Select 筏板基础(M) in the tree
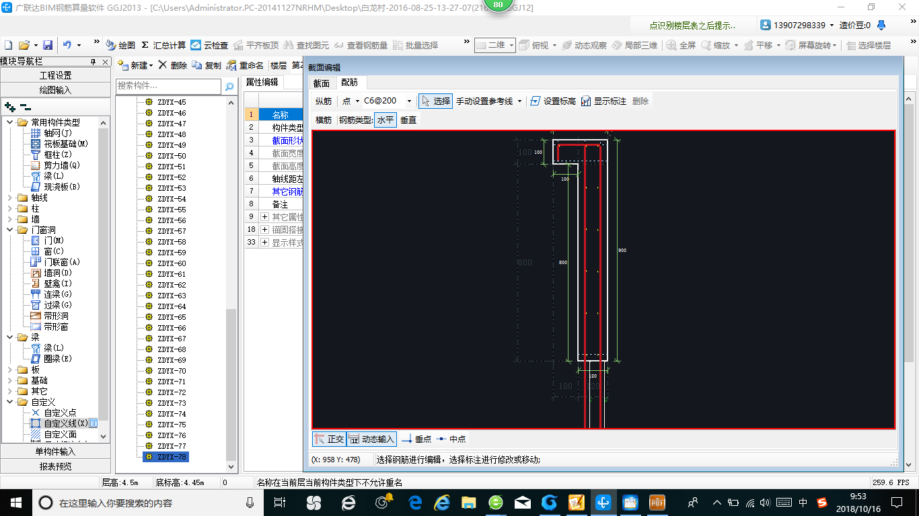 (x=66, y=144)
